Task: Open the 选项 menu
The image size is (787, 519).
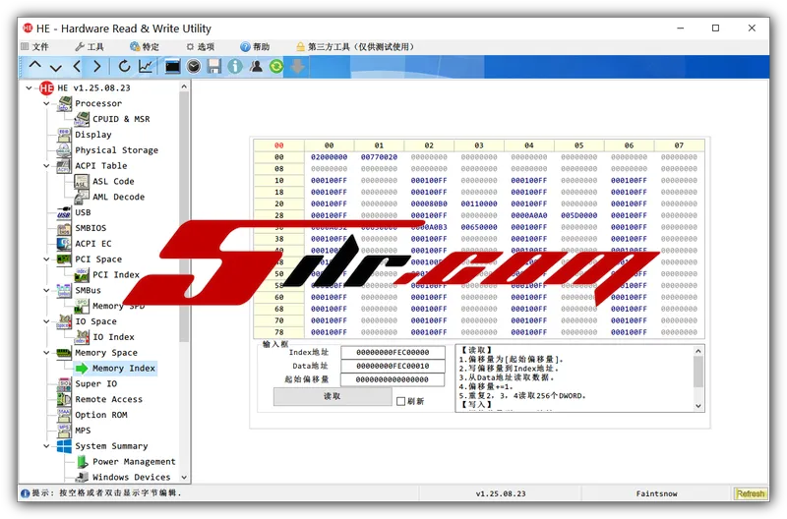Action: [201, 46]
